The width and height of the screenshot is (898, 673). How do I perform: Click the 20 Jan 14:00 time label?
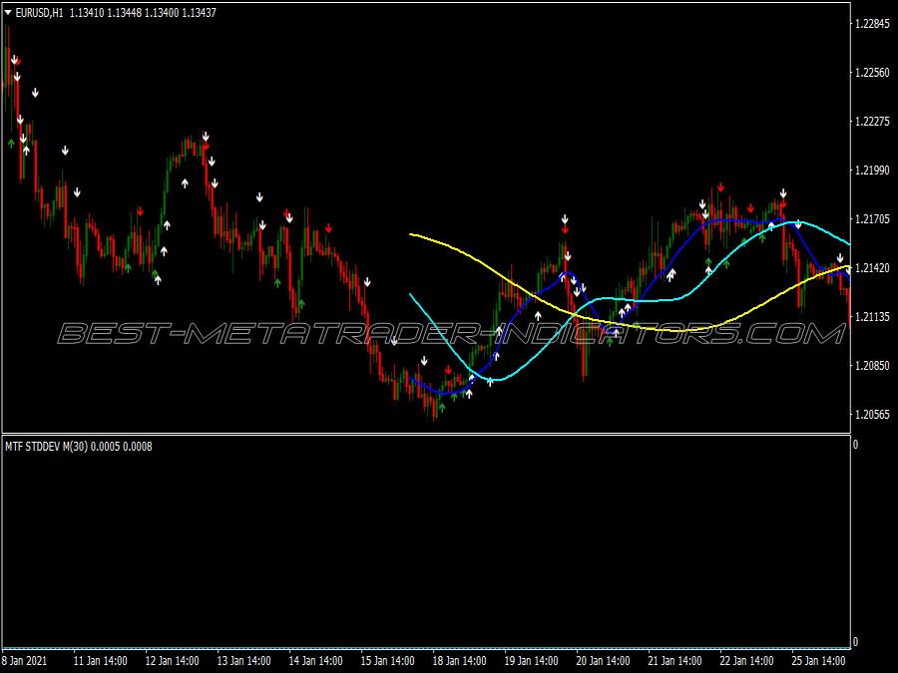point(603,660)
